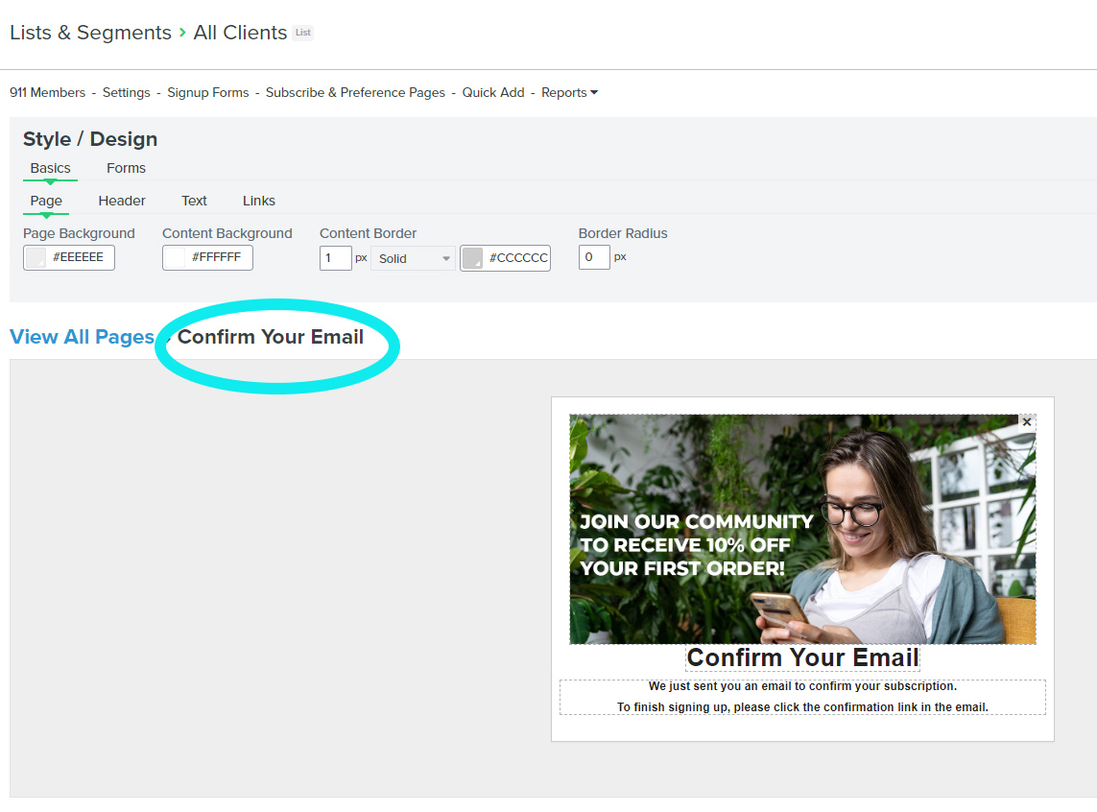
Task: Click the Border Radius input field
Action: click(x=594, y=257)
